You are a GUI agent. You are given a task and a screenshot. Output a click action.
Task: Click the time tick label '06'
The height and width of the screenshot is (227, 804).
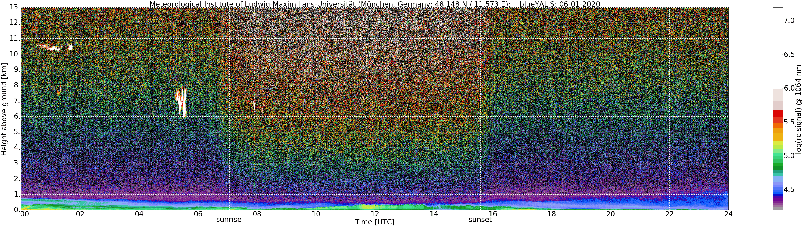coord(198,214)
